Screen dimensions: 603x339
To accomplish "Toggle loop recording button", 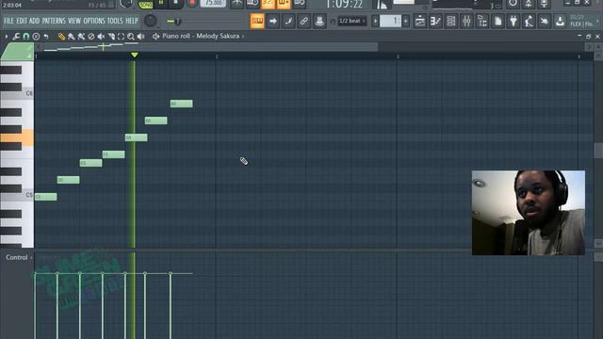I will [300, 4].
